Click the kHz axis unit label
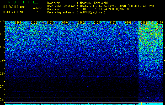The height and width of the screenshot is (105, 165). coord(2,21)
